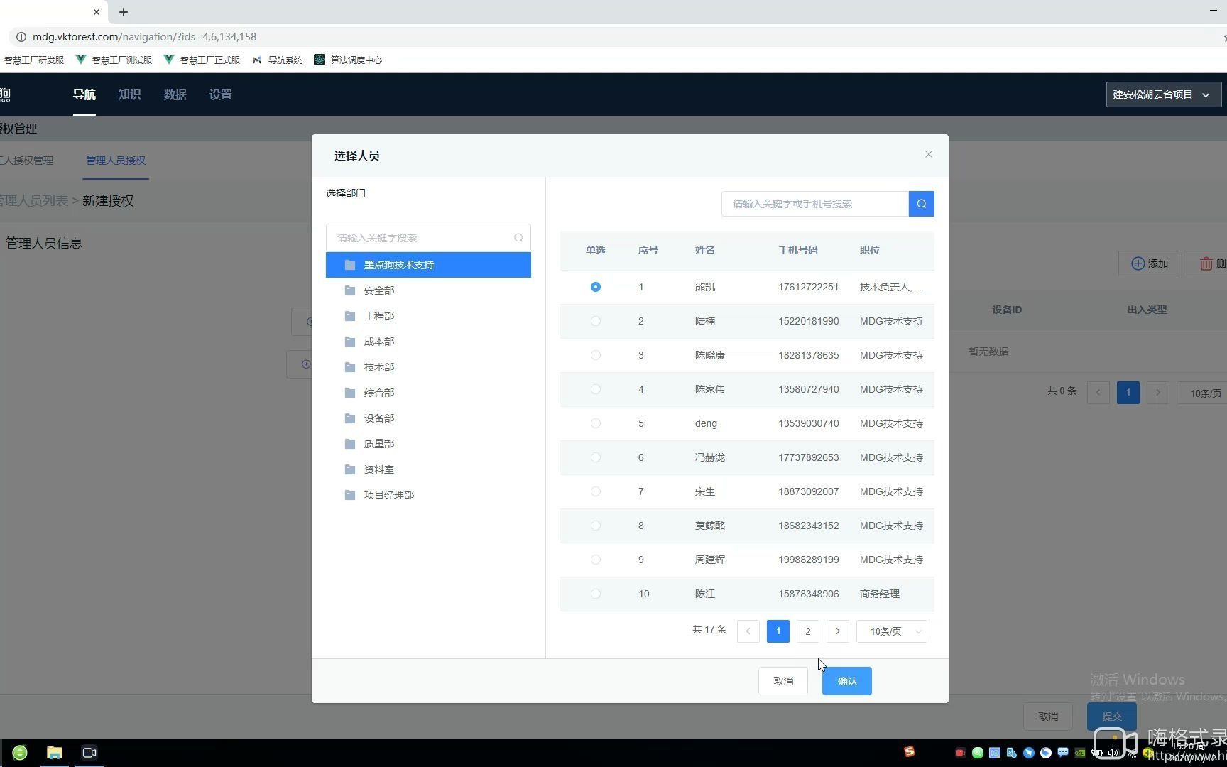Open the 10条/页 page size dropdown in dialog
1227x767 pixels.
[892, 631]
